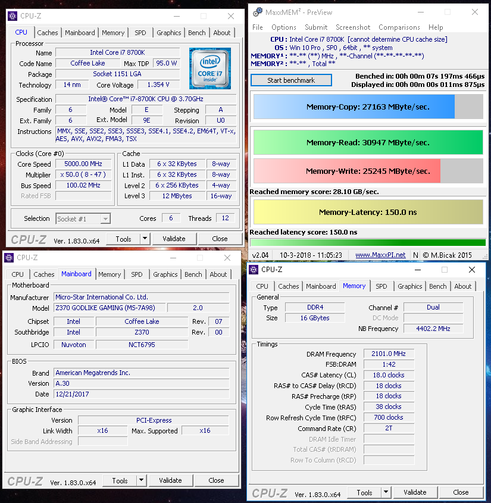This screenshot has height=503, width=491.
Task: Open MaxxMEM Submit menu
Action: [x=316, y=27]
